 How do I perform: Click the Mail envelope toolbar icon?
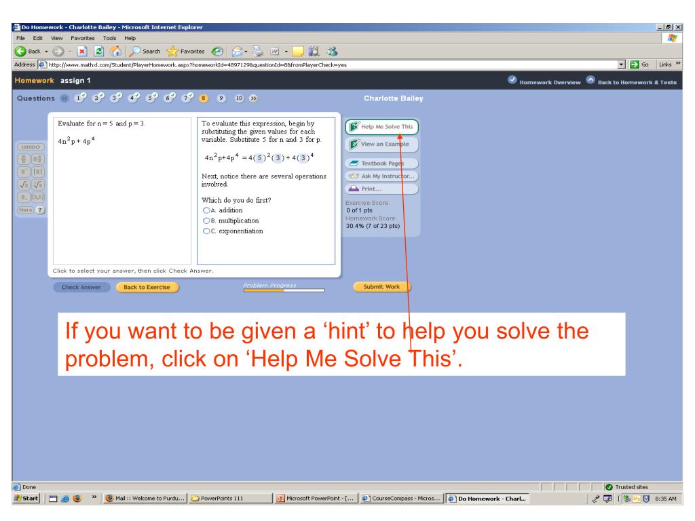click(237, 52)
